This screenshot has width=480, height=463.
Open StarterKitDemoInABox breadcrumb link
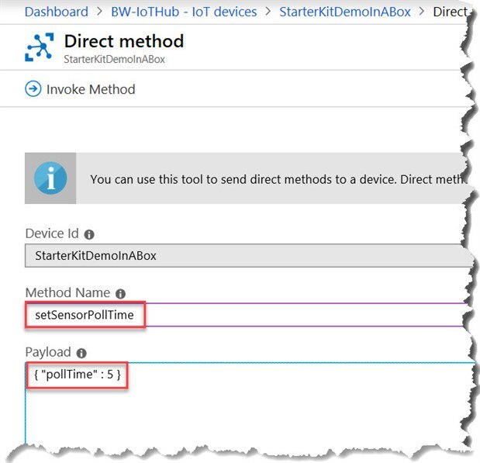point(344,12)
